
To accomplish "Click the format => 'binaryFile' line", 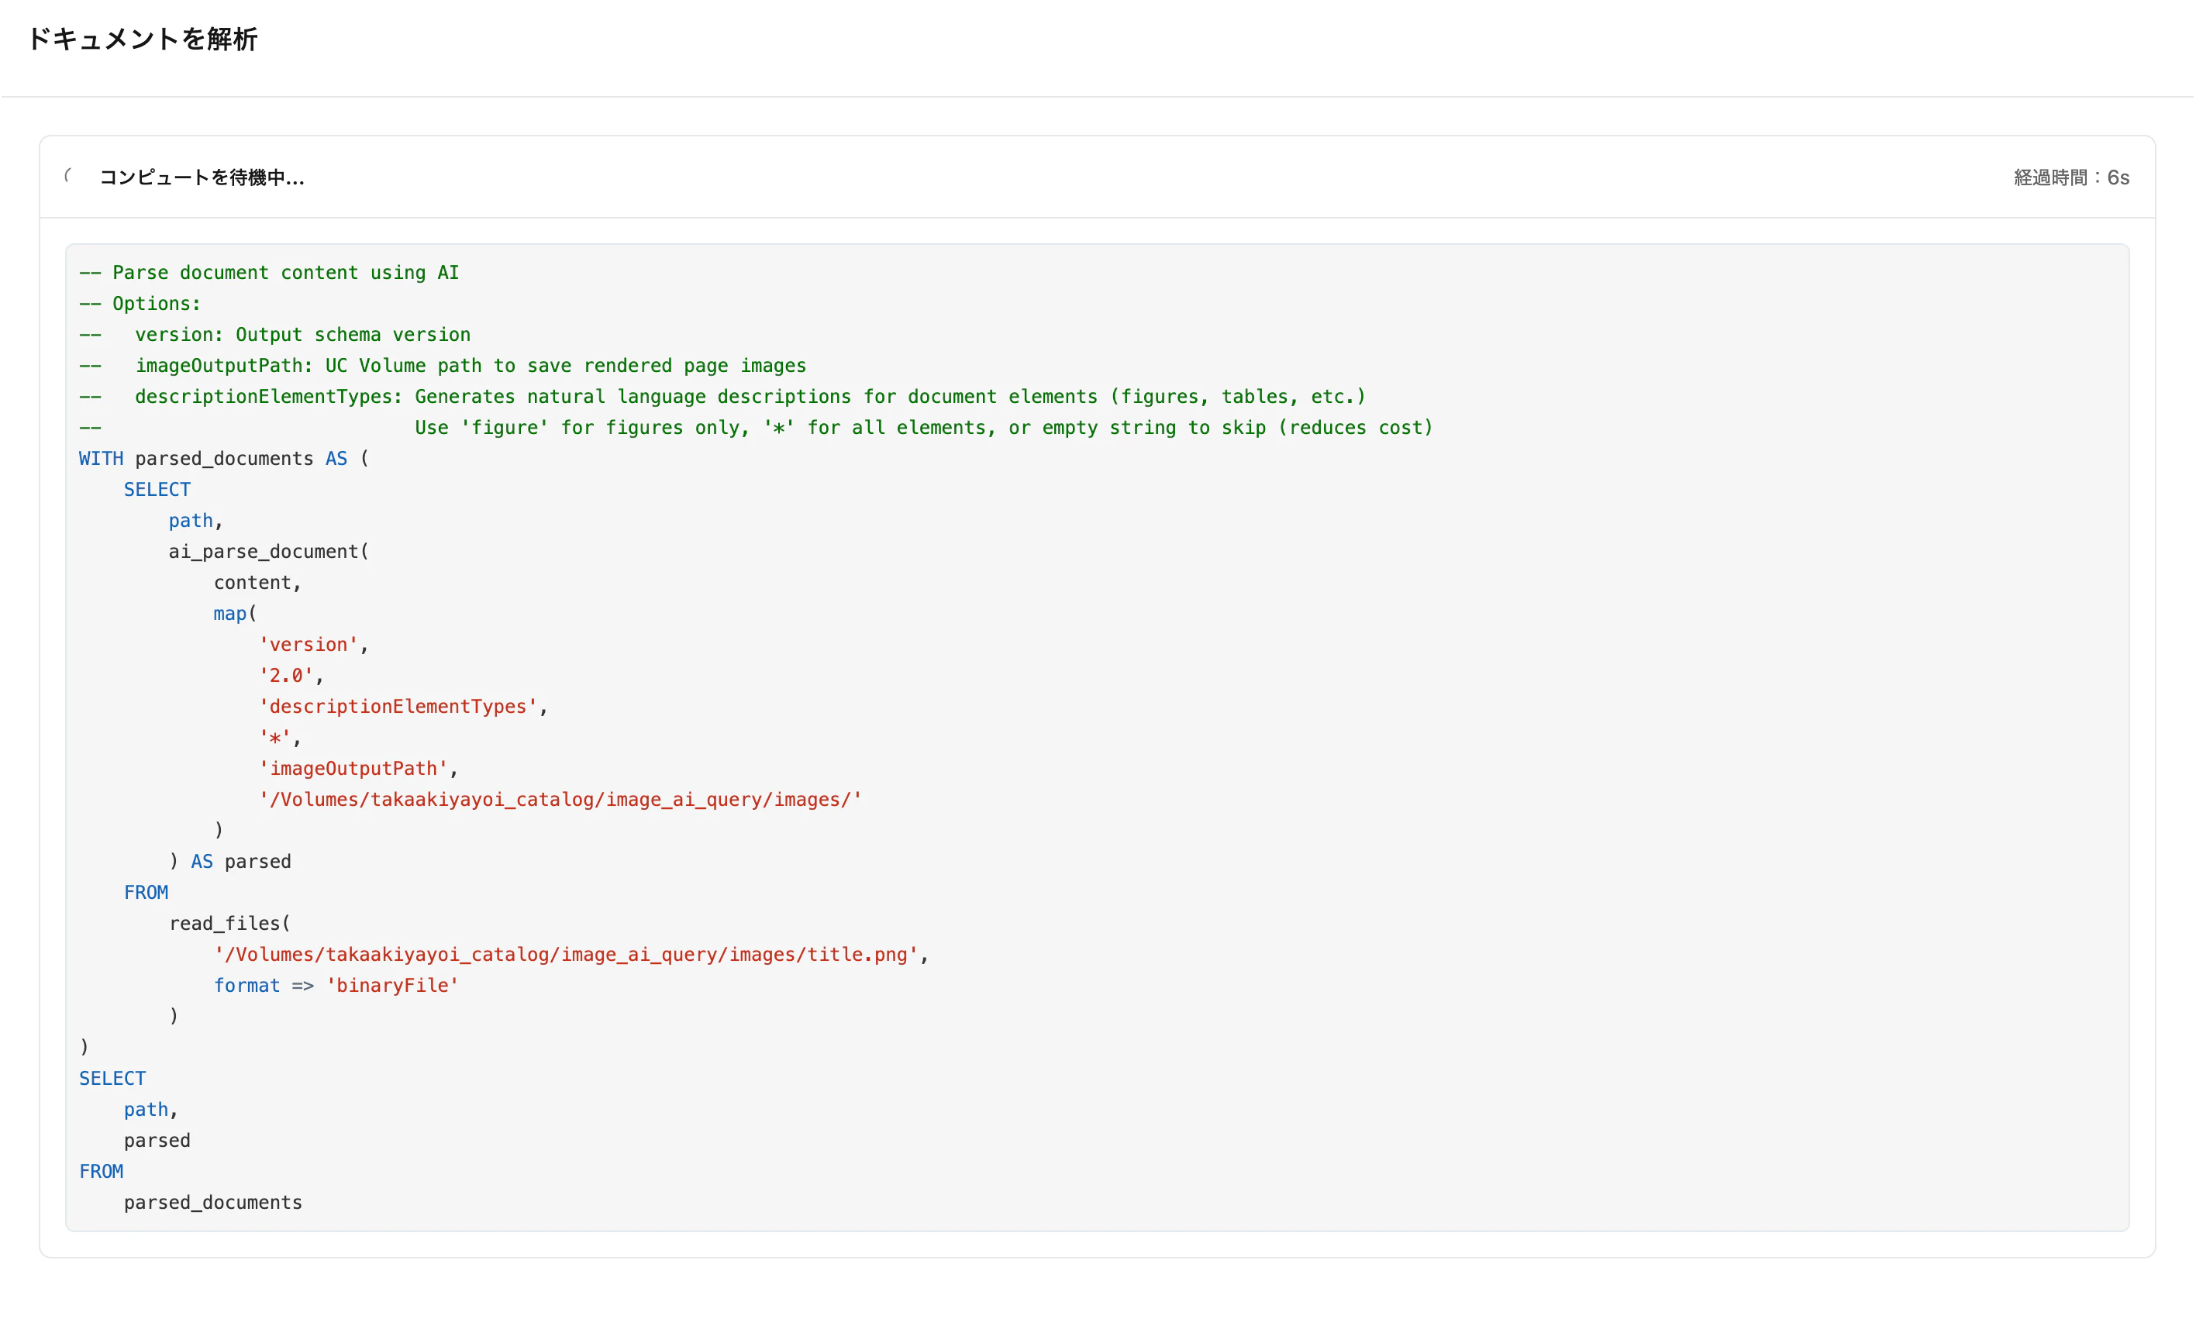I will click(x=336, y=985).
